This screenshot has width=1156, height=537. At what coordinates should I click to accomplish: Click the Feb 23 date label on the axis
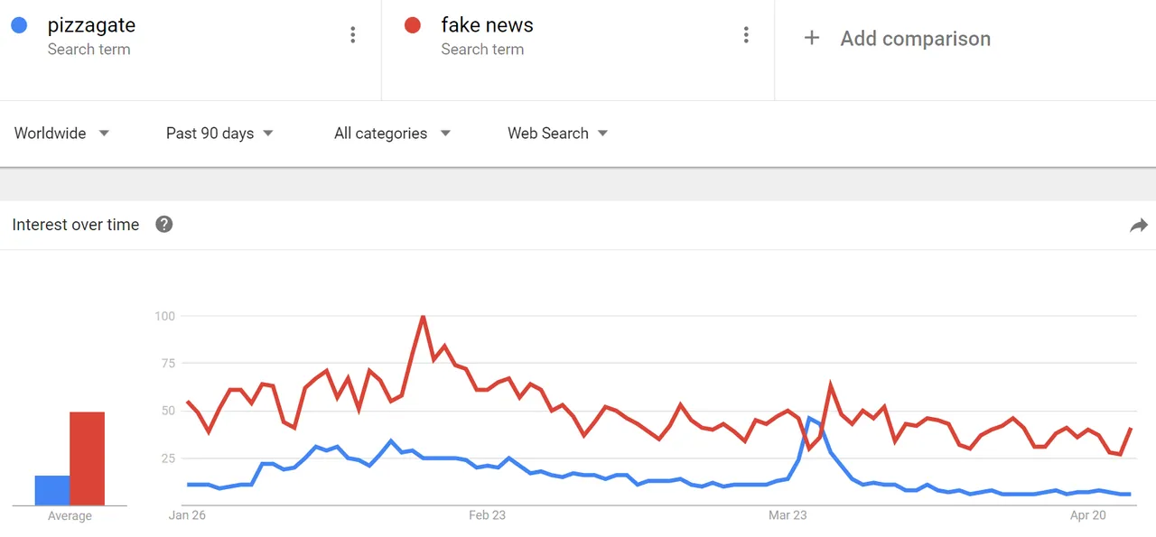click(487, 515)
